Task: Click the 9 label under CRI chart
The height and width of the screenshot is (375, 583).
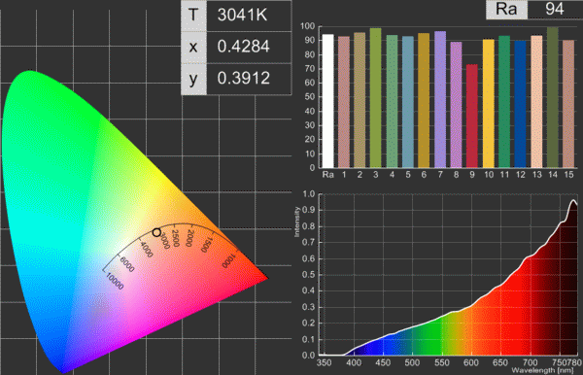Action: coord(472,175)
